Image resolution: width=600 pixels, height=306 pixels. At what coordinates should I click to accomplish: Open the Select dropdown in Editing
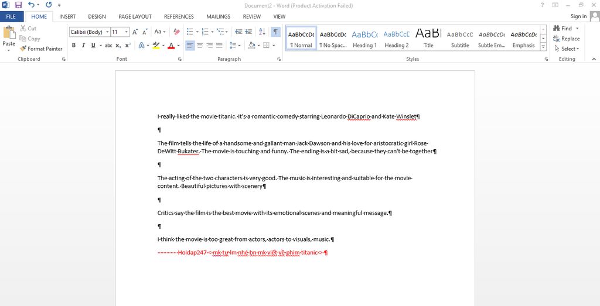pos(567,49)
